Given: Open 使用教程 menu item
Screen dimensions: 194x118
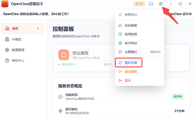Looking at the screenshot, I should pos(139,34).
